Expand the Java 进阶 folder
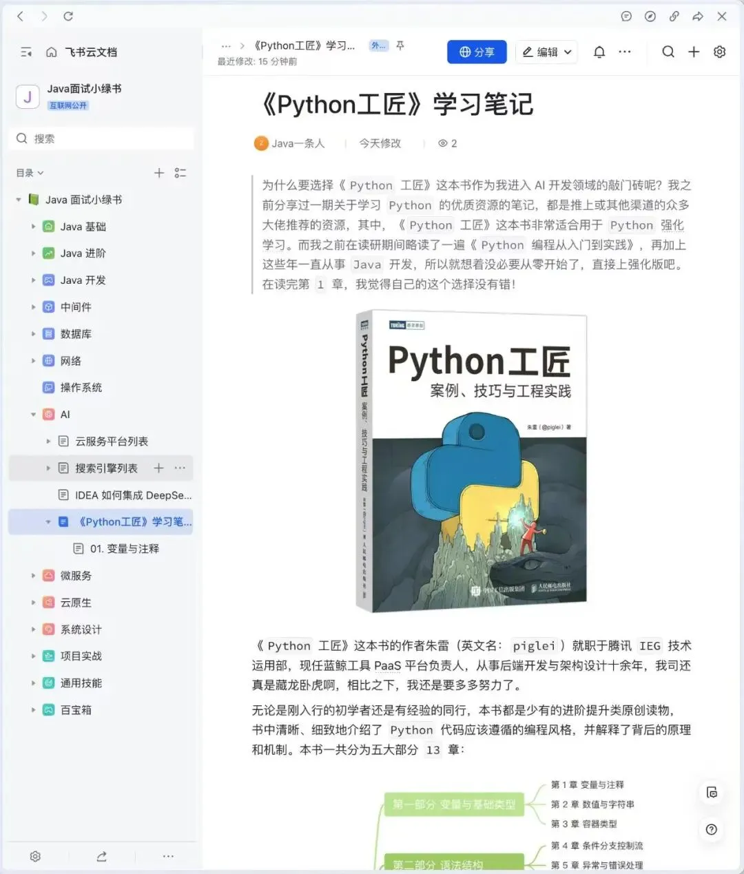744x874 pixels. (x=33, y=253)
